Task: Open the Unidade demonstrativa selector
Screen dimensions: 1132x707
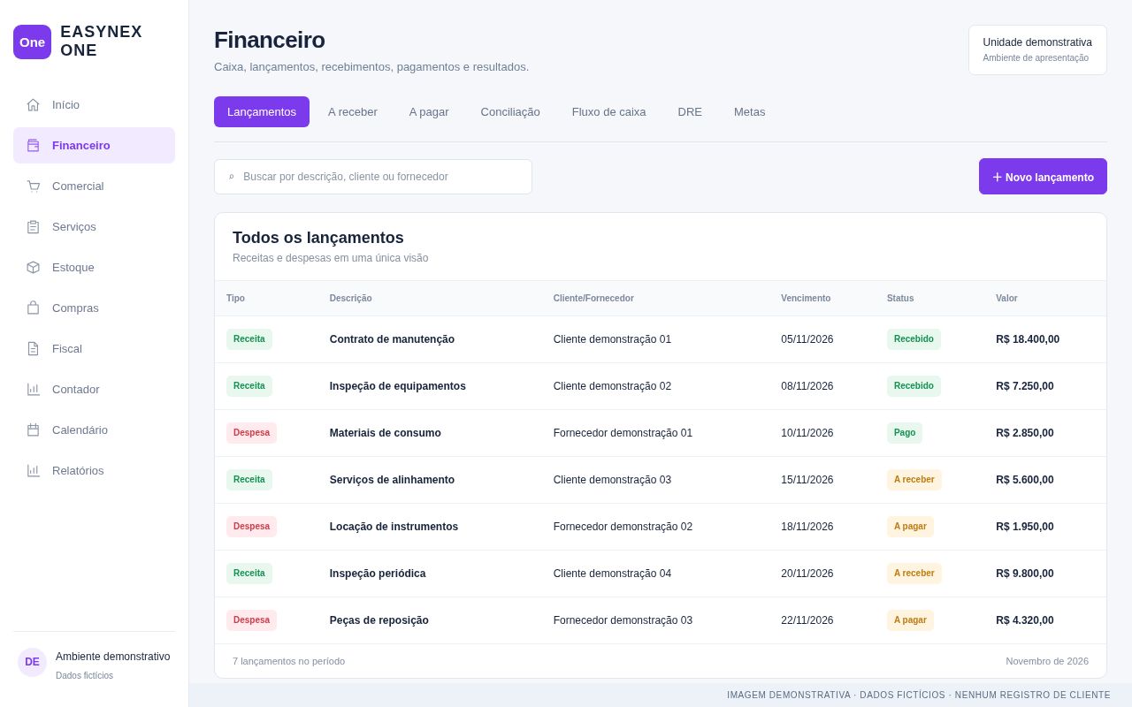Action: click(1037, 49)
